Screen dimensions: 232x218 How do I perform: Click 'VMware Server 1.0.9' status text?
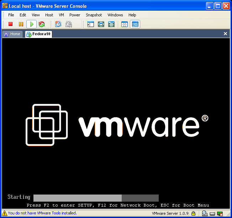tap(170, 213)
